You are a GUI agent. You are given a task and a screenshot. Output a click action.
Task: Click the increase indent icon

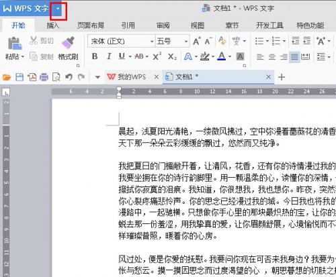(x=306, y=41)
